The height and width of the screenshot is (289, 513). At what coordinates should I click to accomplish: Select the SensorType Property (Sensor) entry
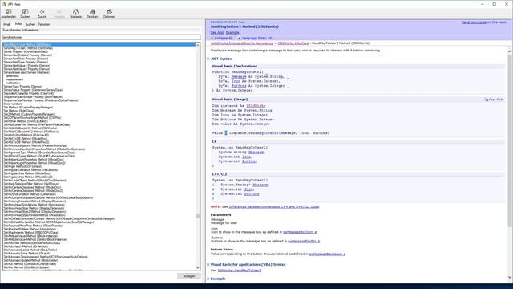pyautogui.click(x=23, y=87)
